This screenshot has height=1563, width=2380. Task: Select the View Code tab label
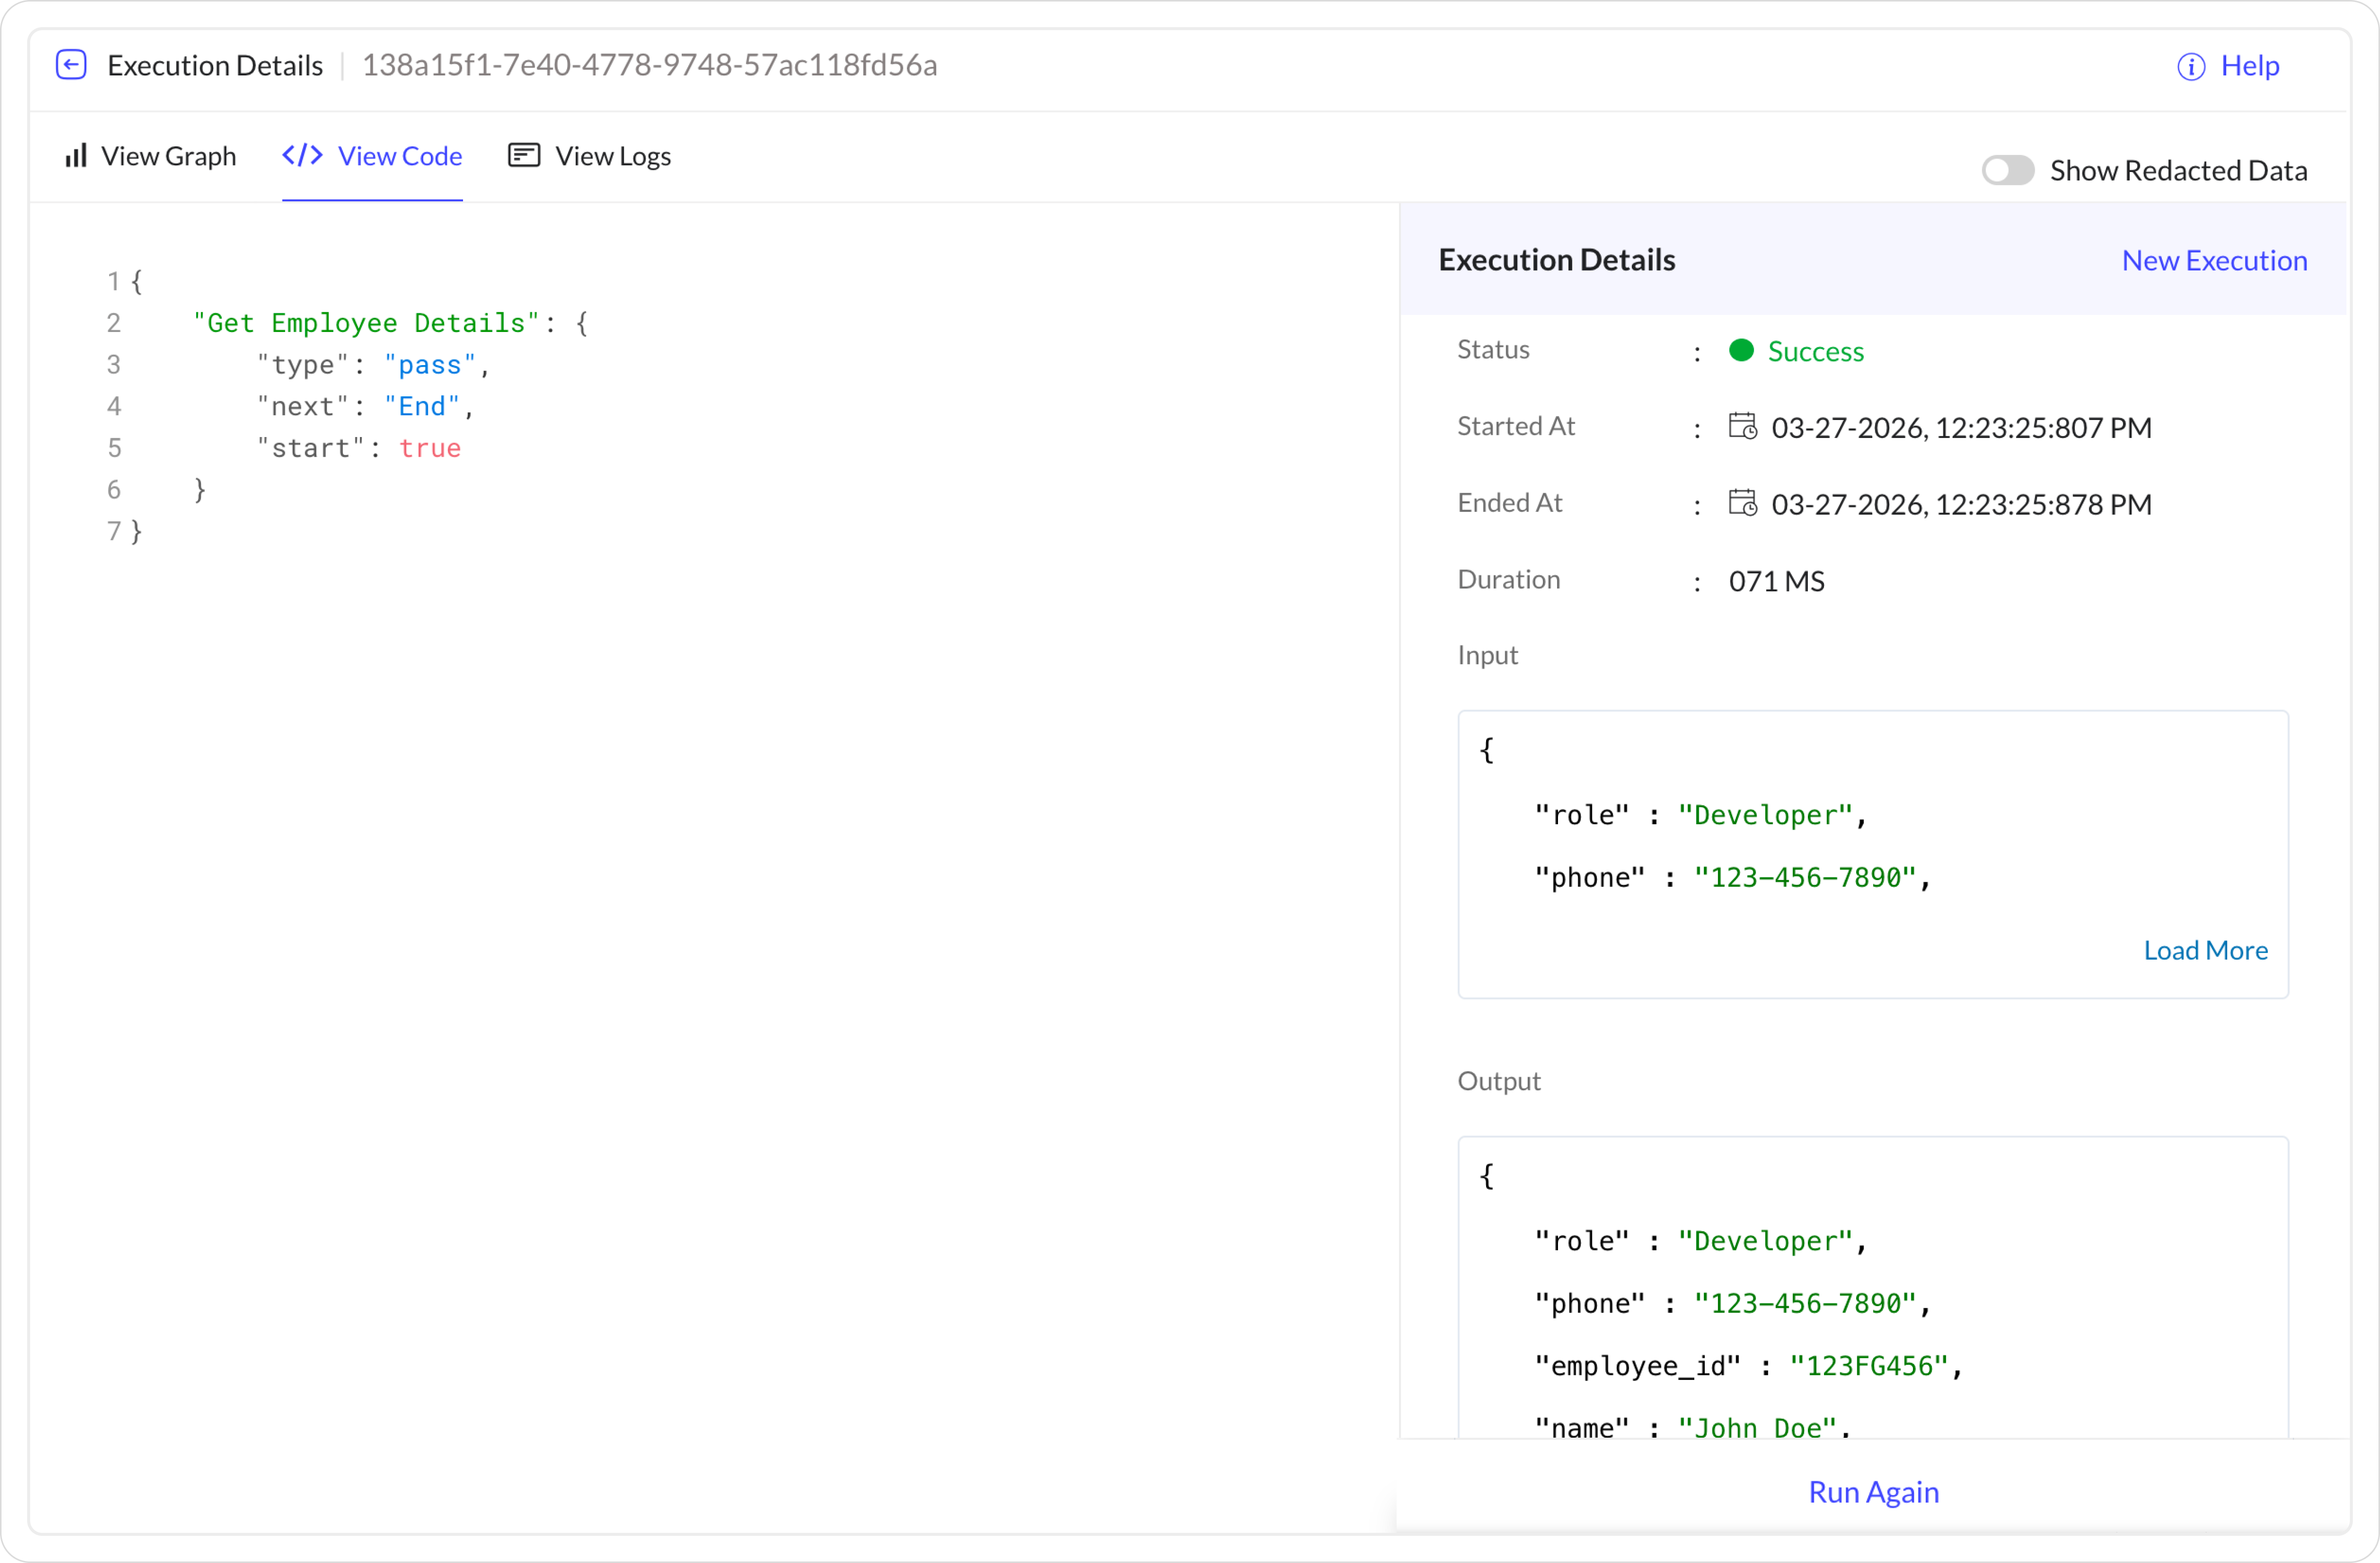[400, 156]
